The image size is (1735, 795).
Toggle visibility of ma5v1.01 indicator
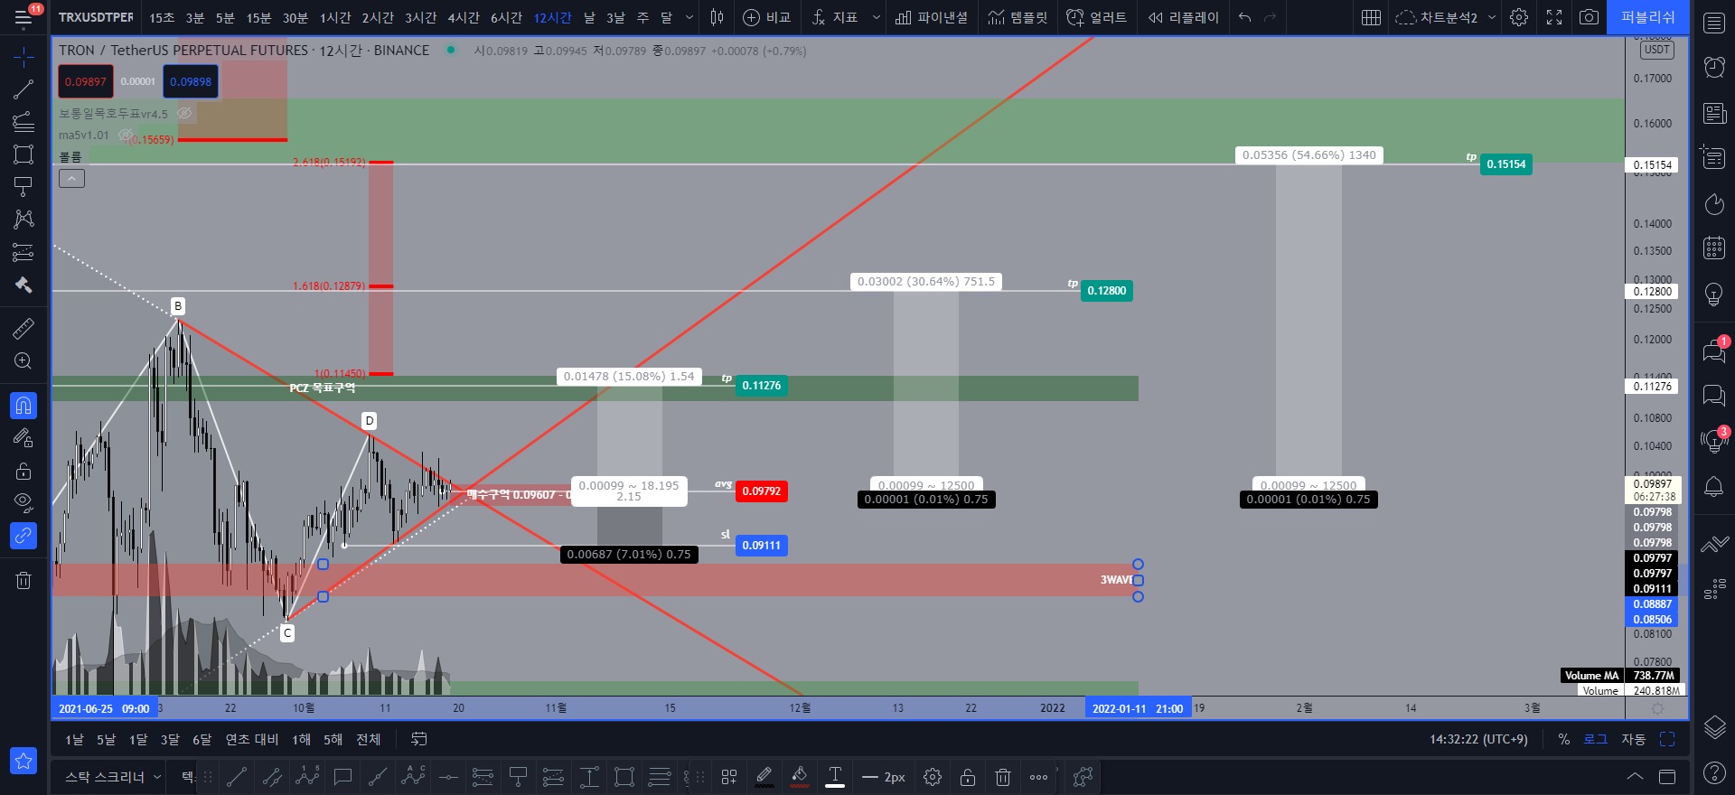pyautogui.click(x=126, y=135)
